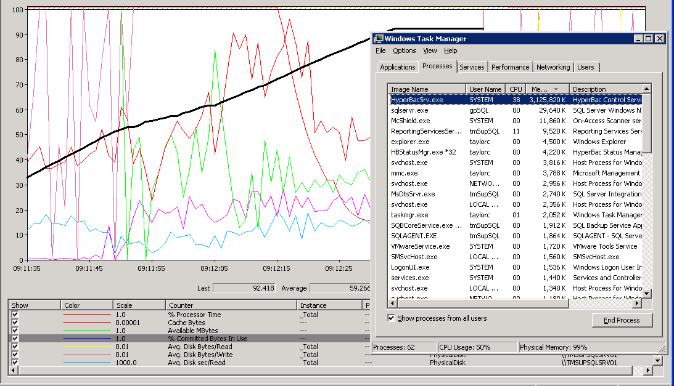Uncheck Show processes from all users
This screenshot has width=674, height=386.
391,318
